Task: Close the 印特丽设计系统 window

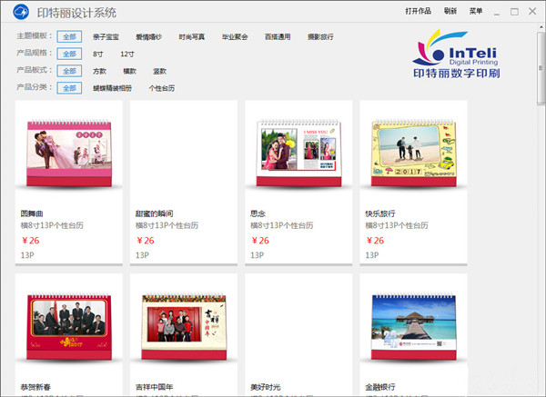Action: click(532, 12)
